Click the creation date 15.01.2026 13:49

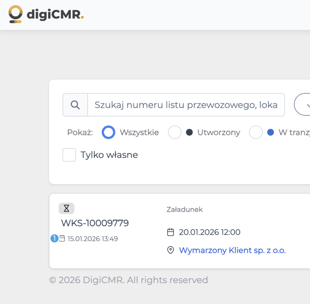point(93,239)
